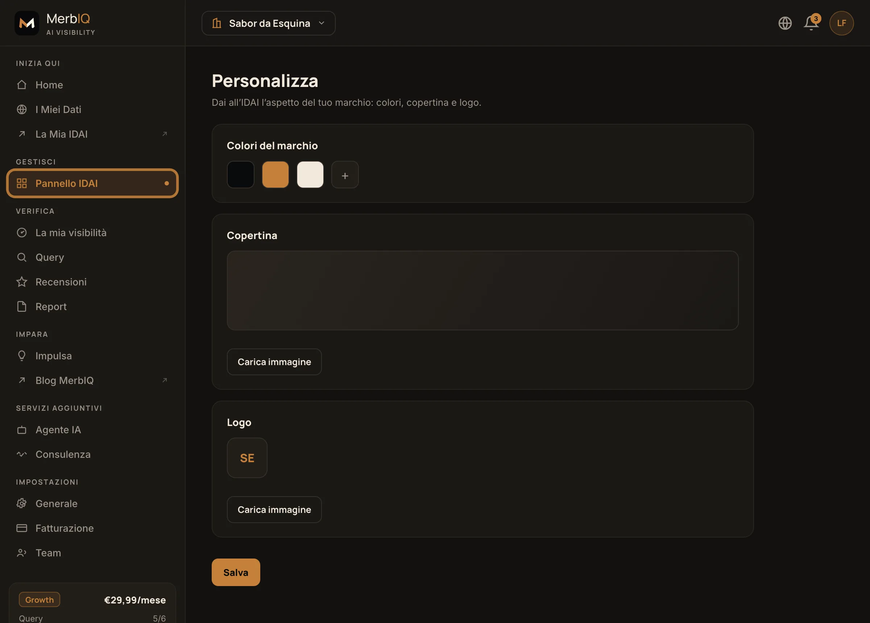
Task: Click the credit card icon beside Fatturazione
Action: click(22, 528)
